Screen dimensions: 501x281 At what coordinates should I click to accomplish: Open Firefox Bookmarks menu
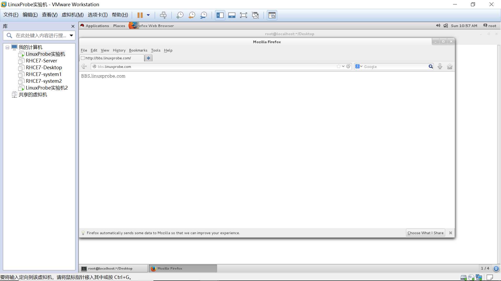click(x=138, y=50)
